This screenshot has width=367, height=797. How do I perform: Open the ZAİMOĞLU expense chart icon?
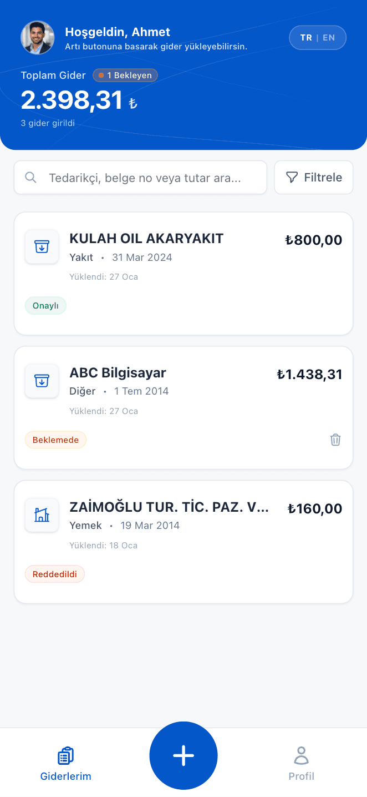pos(42,515)
